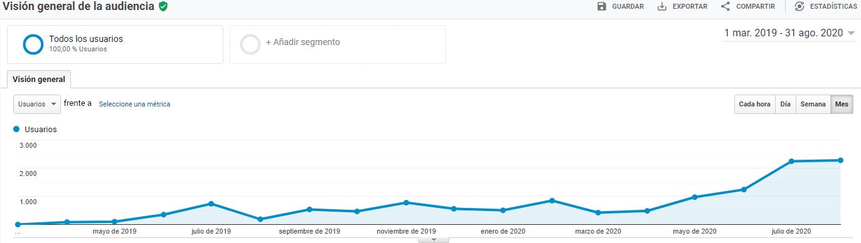The height and width of the screenshot is (243, 861).
Task: Click the julio de 2020 axis label
Action: pyautogui.click(x=792, y=231)
